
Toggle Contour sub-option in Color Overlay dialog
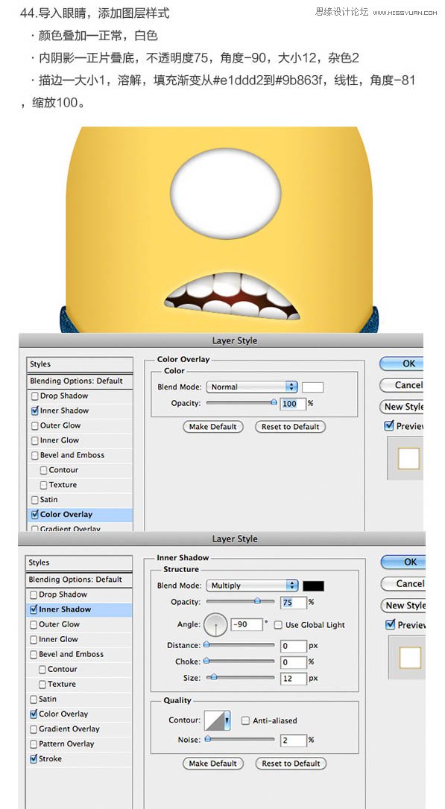click(43, 471)
